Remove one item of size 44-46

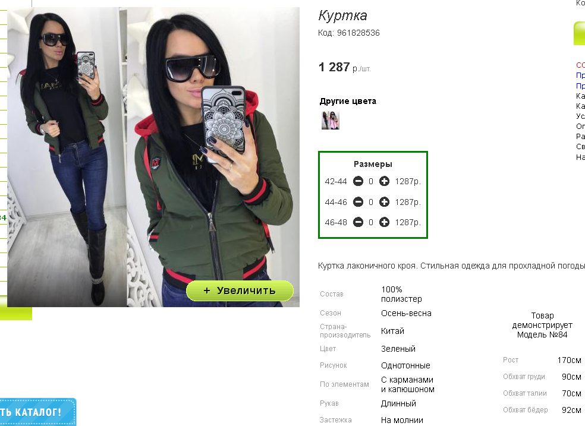coord(358,202)
